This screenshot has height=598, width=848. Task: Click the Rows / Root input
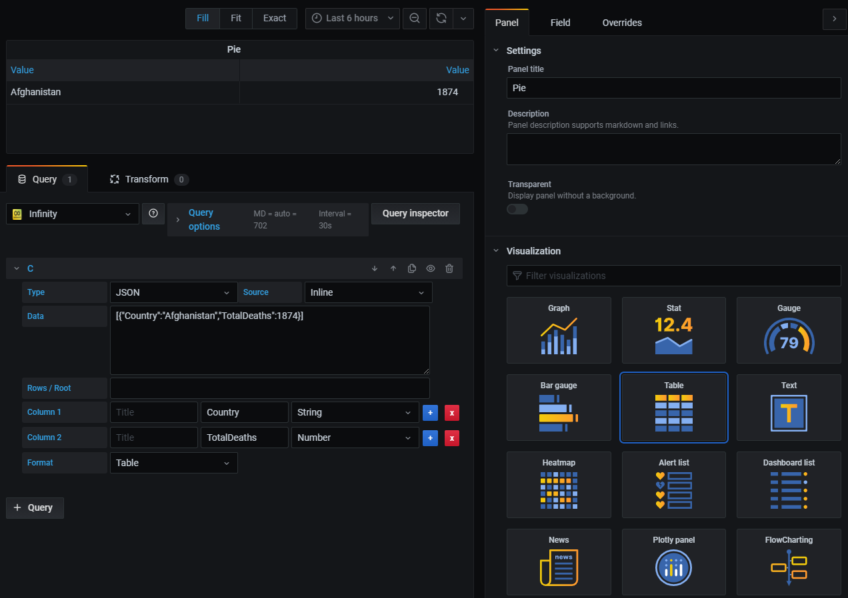[270, 388]
